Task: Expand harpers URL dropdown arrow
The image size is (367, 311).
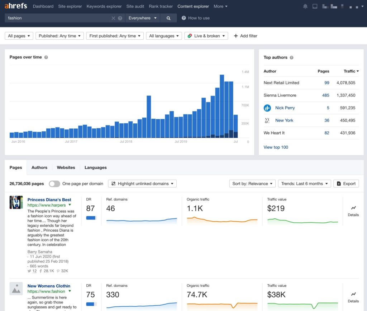Action: pyautogui.click(x=70, y=205)
